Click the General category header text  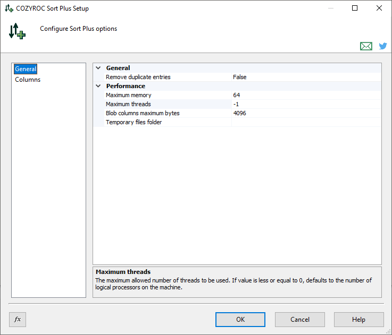[118, 68]
